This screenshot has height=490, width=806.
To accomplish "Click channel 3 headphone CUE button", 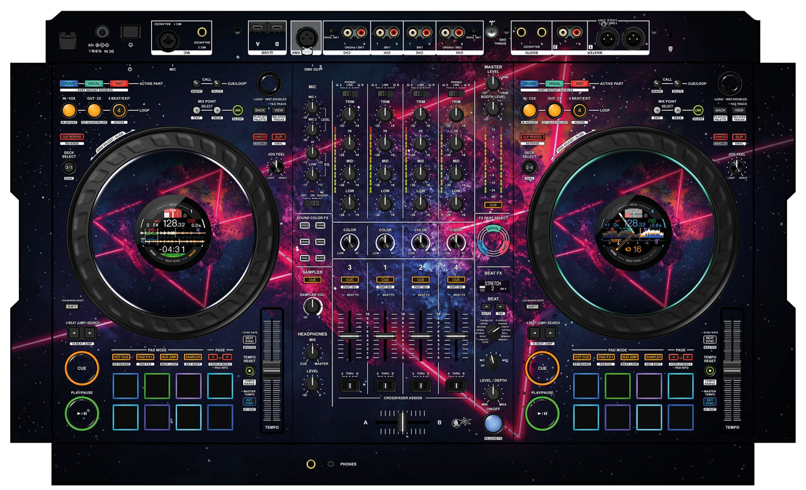I will 349,279.
